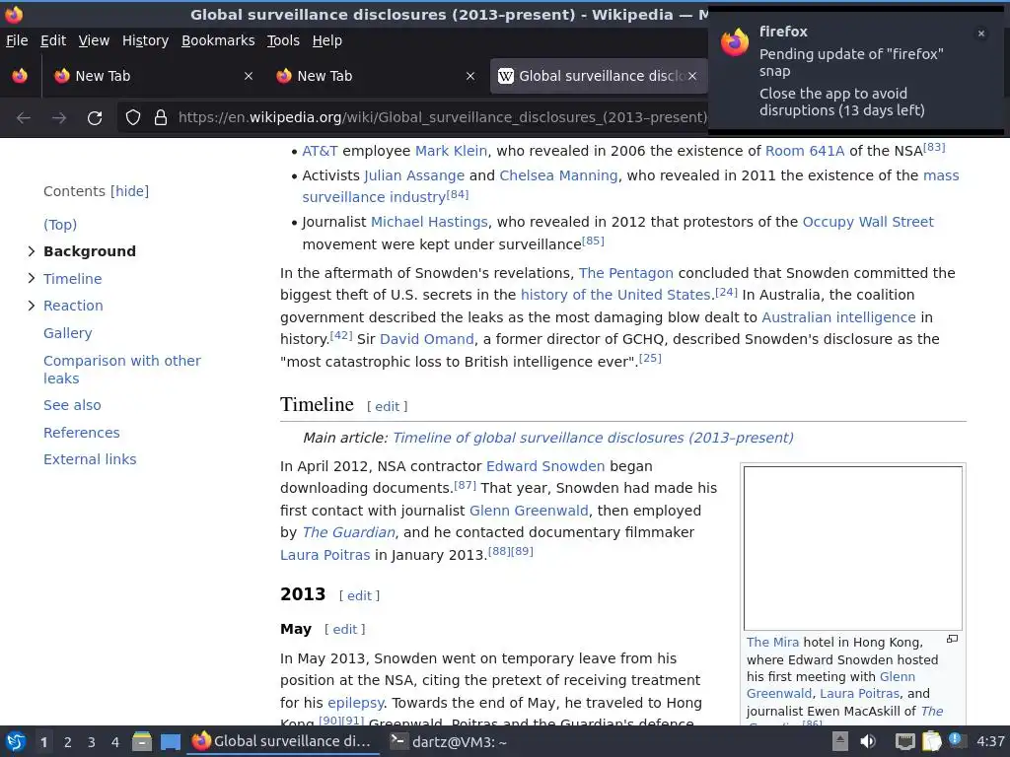This screenshot has width=1010, height=757.
Task: Click the Mira hotel image thumbnail
Action: coord(853,548)
